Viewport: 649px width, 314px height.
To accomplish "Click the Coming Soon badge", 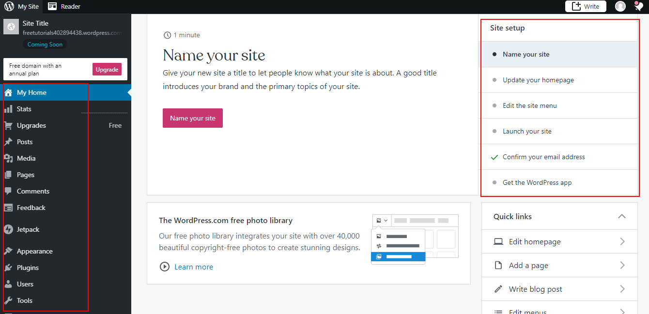I will click(45, 44).
